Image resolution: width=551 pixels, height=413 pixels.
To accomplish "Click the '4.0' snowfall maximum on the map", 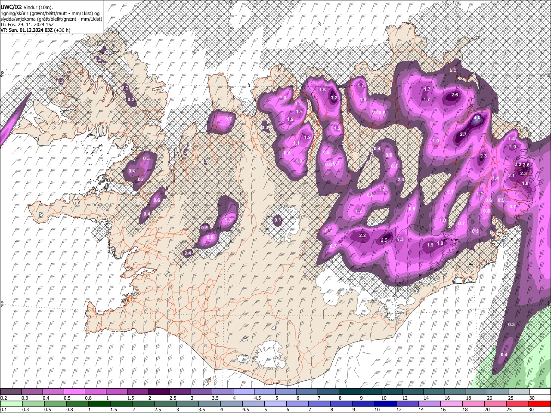I will (x=477, y=117).
